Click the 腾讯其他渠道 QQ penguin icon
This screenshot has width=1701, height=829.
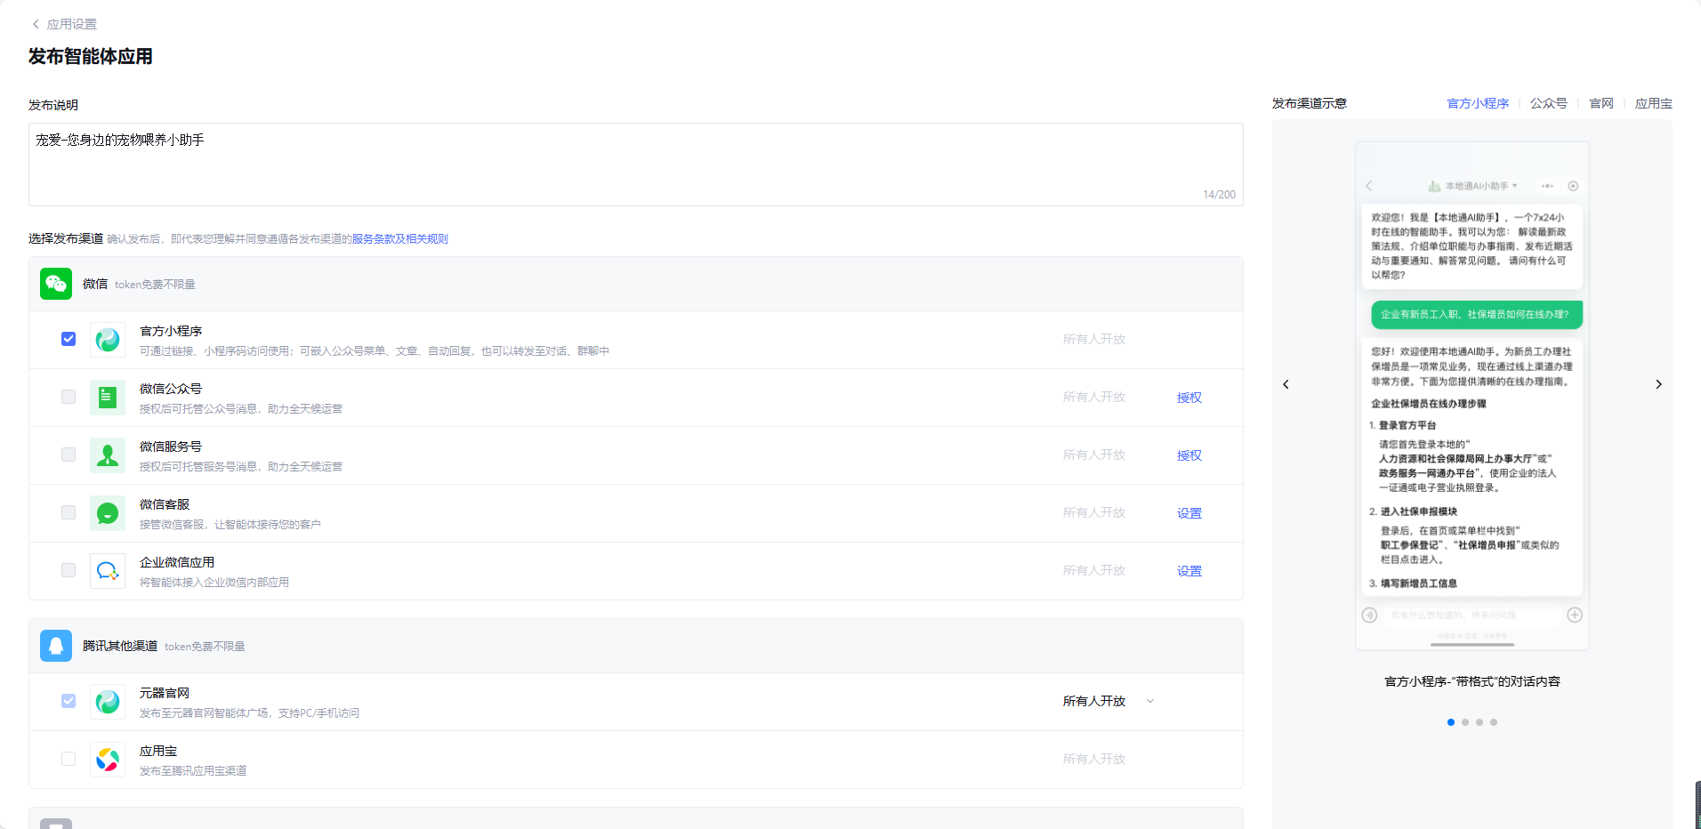click(x=56, y=646)
